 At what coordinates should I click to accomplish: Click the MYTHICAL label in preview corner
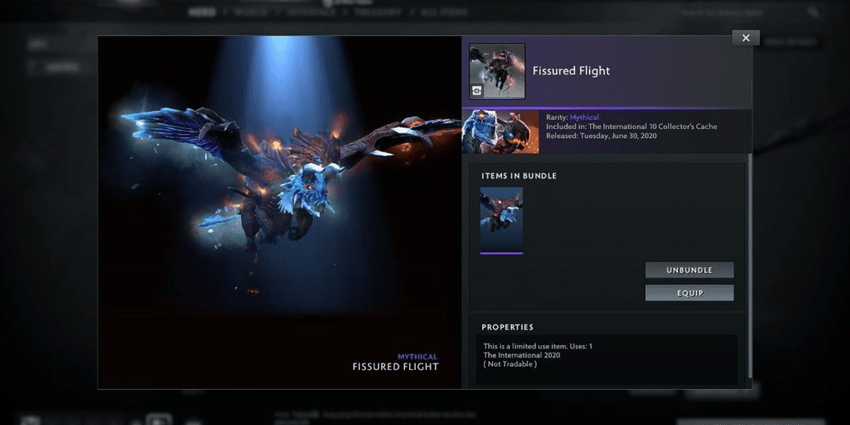click(x=417, y=357)
